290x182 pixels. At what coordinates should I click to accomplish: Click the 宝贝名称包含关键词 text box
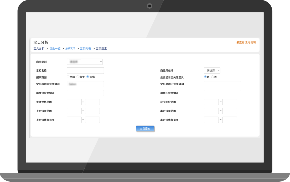85,84
